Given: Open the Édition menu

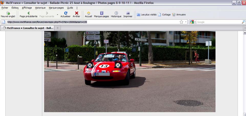Looking at the screenshot, I should [x=15, y=8].
